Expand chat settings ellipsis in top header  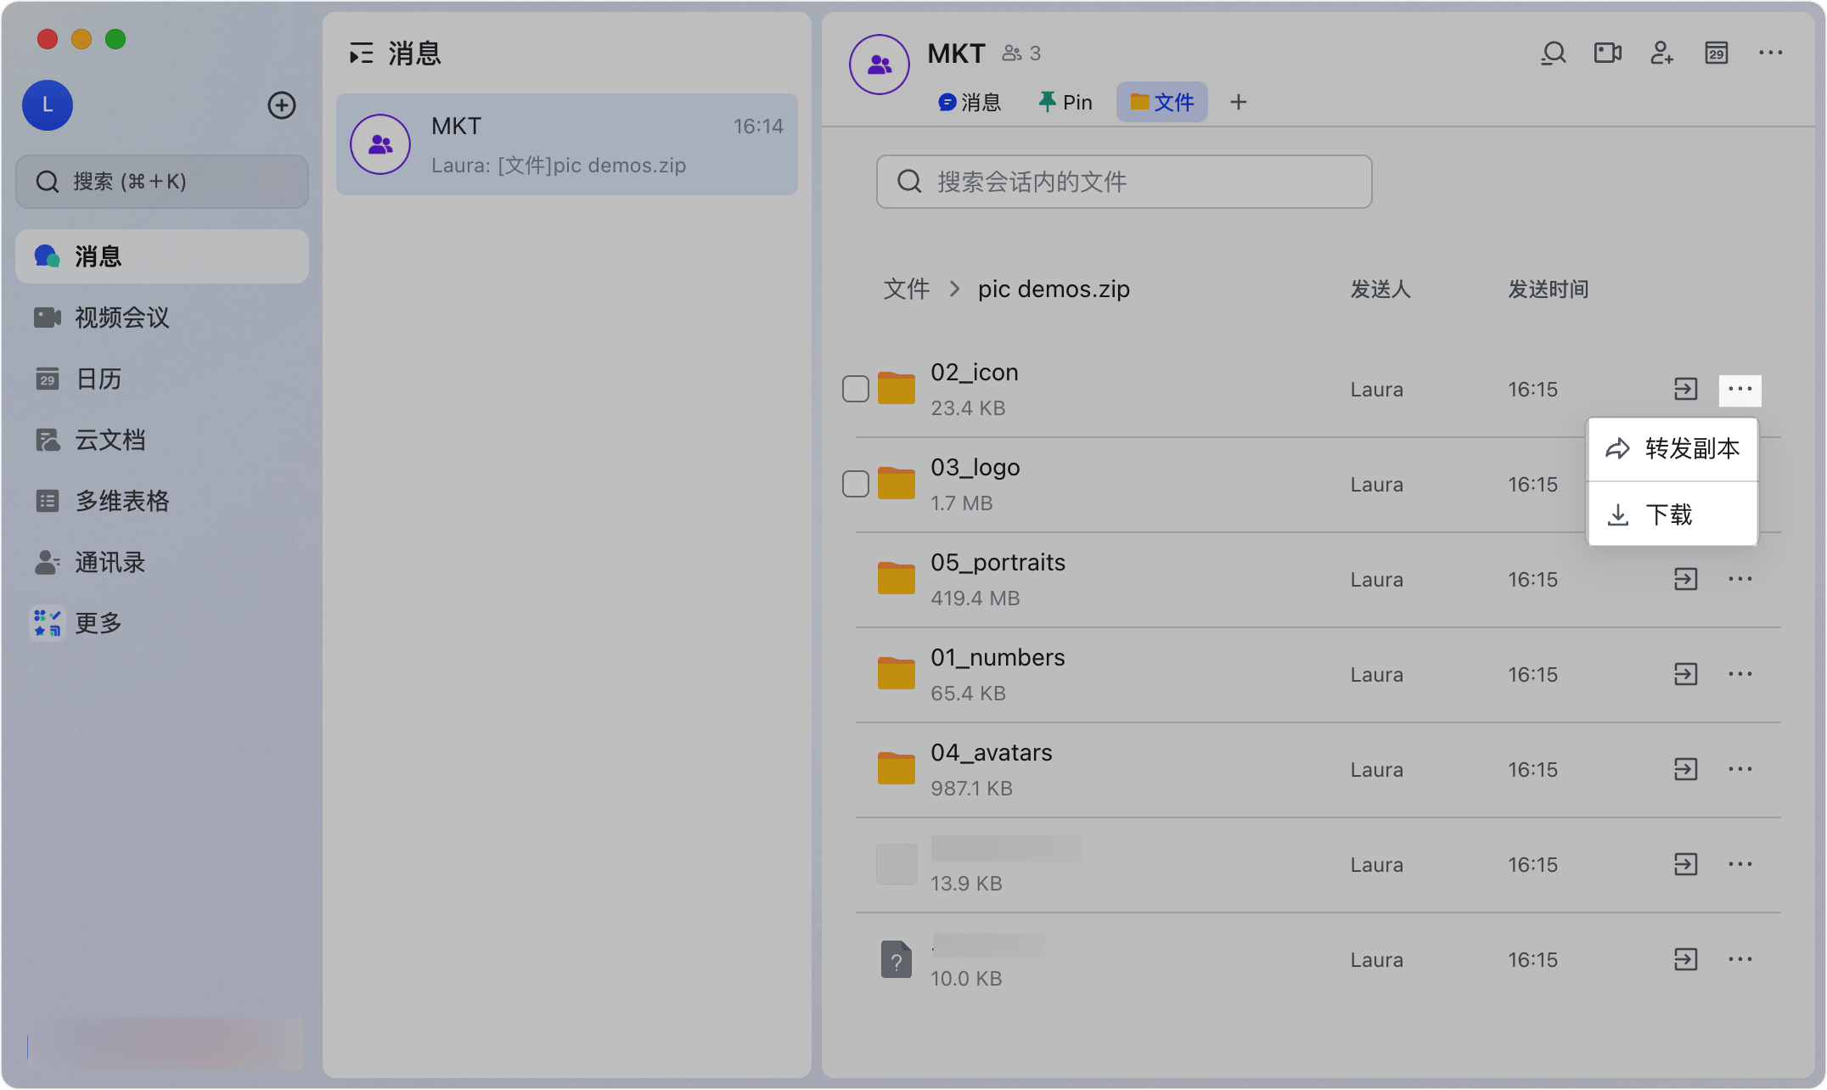pos(1770,53)
